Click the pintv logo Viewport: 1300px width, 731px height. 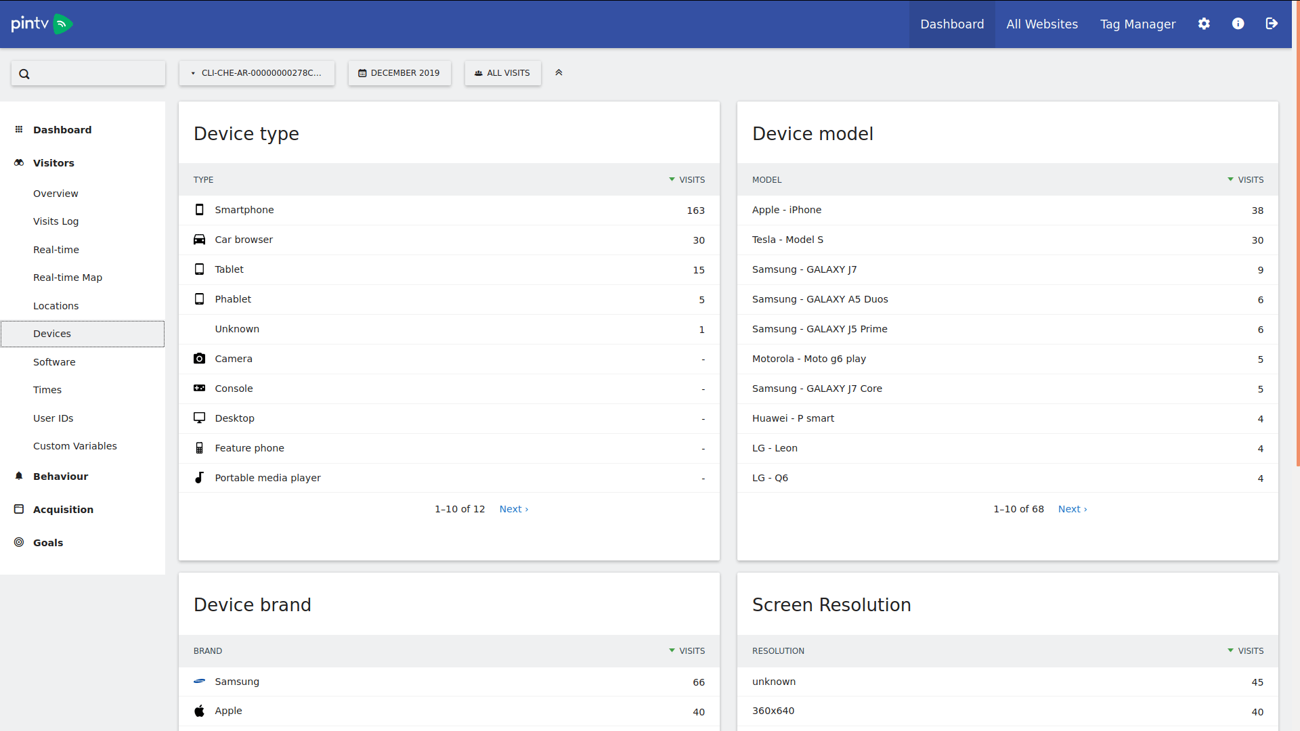pyautogui.click(x=42, y=24)
